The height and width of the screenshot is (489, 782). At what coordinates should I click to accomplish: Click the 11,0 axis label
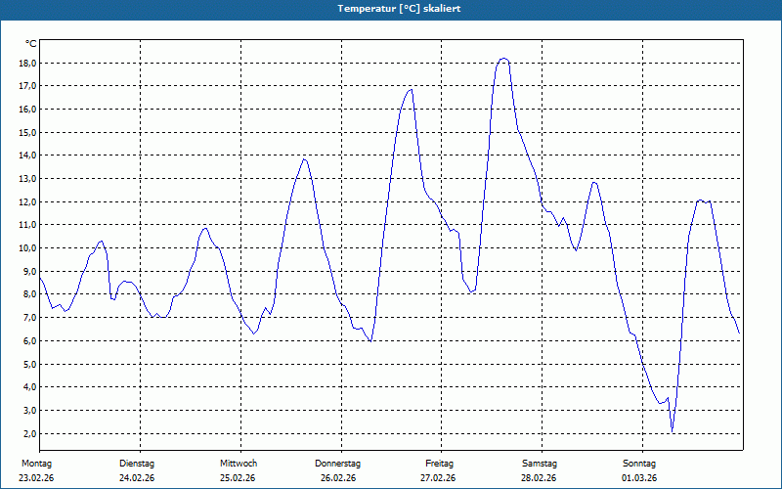coord(27,225)
